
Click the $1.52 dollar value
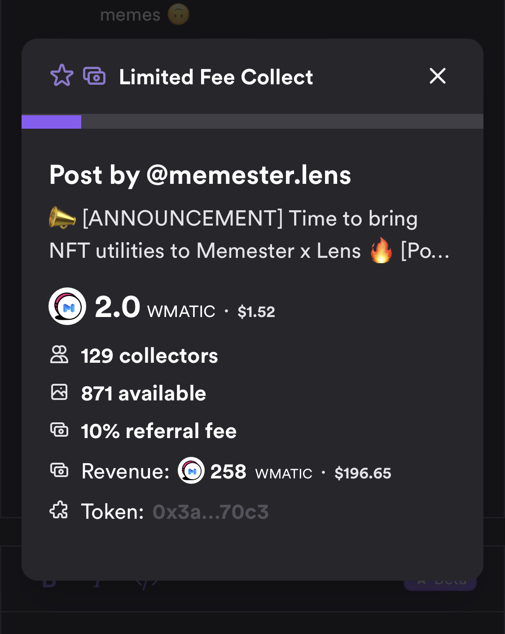pos(256,312)
